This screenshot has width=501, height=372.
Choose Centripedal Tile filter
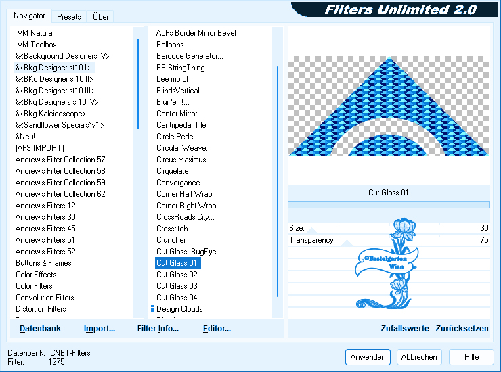[x=181, y=125]
